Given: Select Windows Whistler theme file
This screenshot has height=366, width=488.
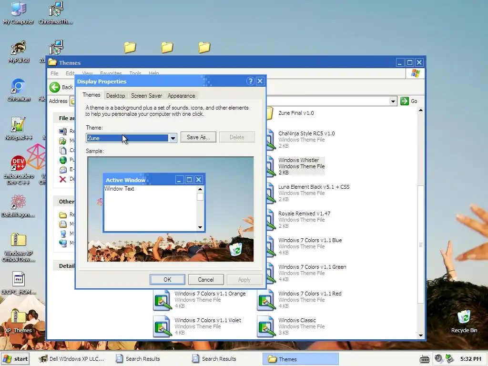Looking at the screenshot, I should [x=296, y=166].
